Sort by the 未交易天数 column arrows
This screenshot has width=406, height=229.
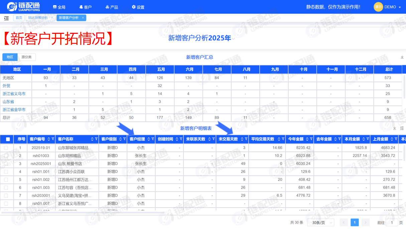click(x=242, y=139)
